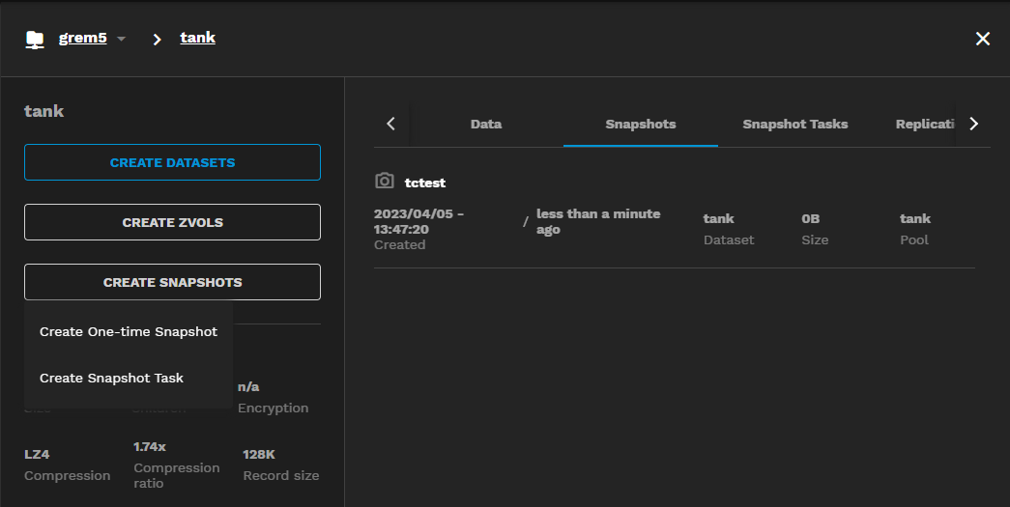This screenshot has height=507, width=1010.
Task: Click the grem5 system icon
Action: click(35, 39)
